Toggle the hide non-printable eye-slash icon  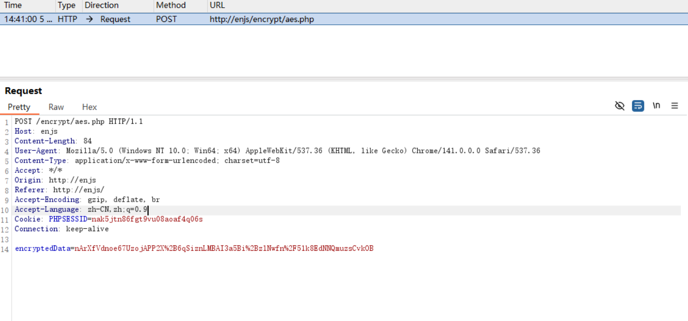point(620,106)
